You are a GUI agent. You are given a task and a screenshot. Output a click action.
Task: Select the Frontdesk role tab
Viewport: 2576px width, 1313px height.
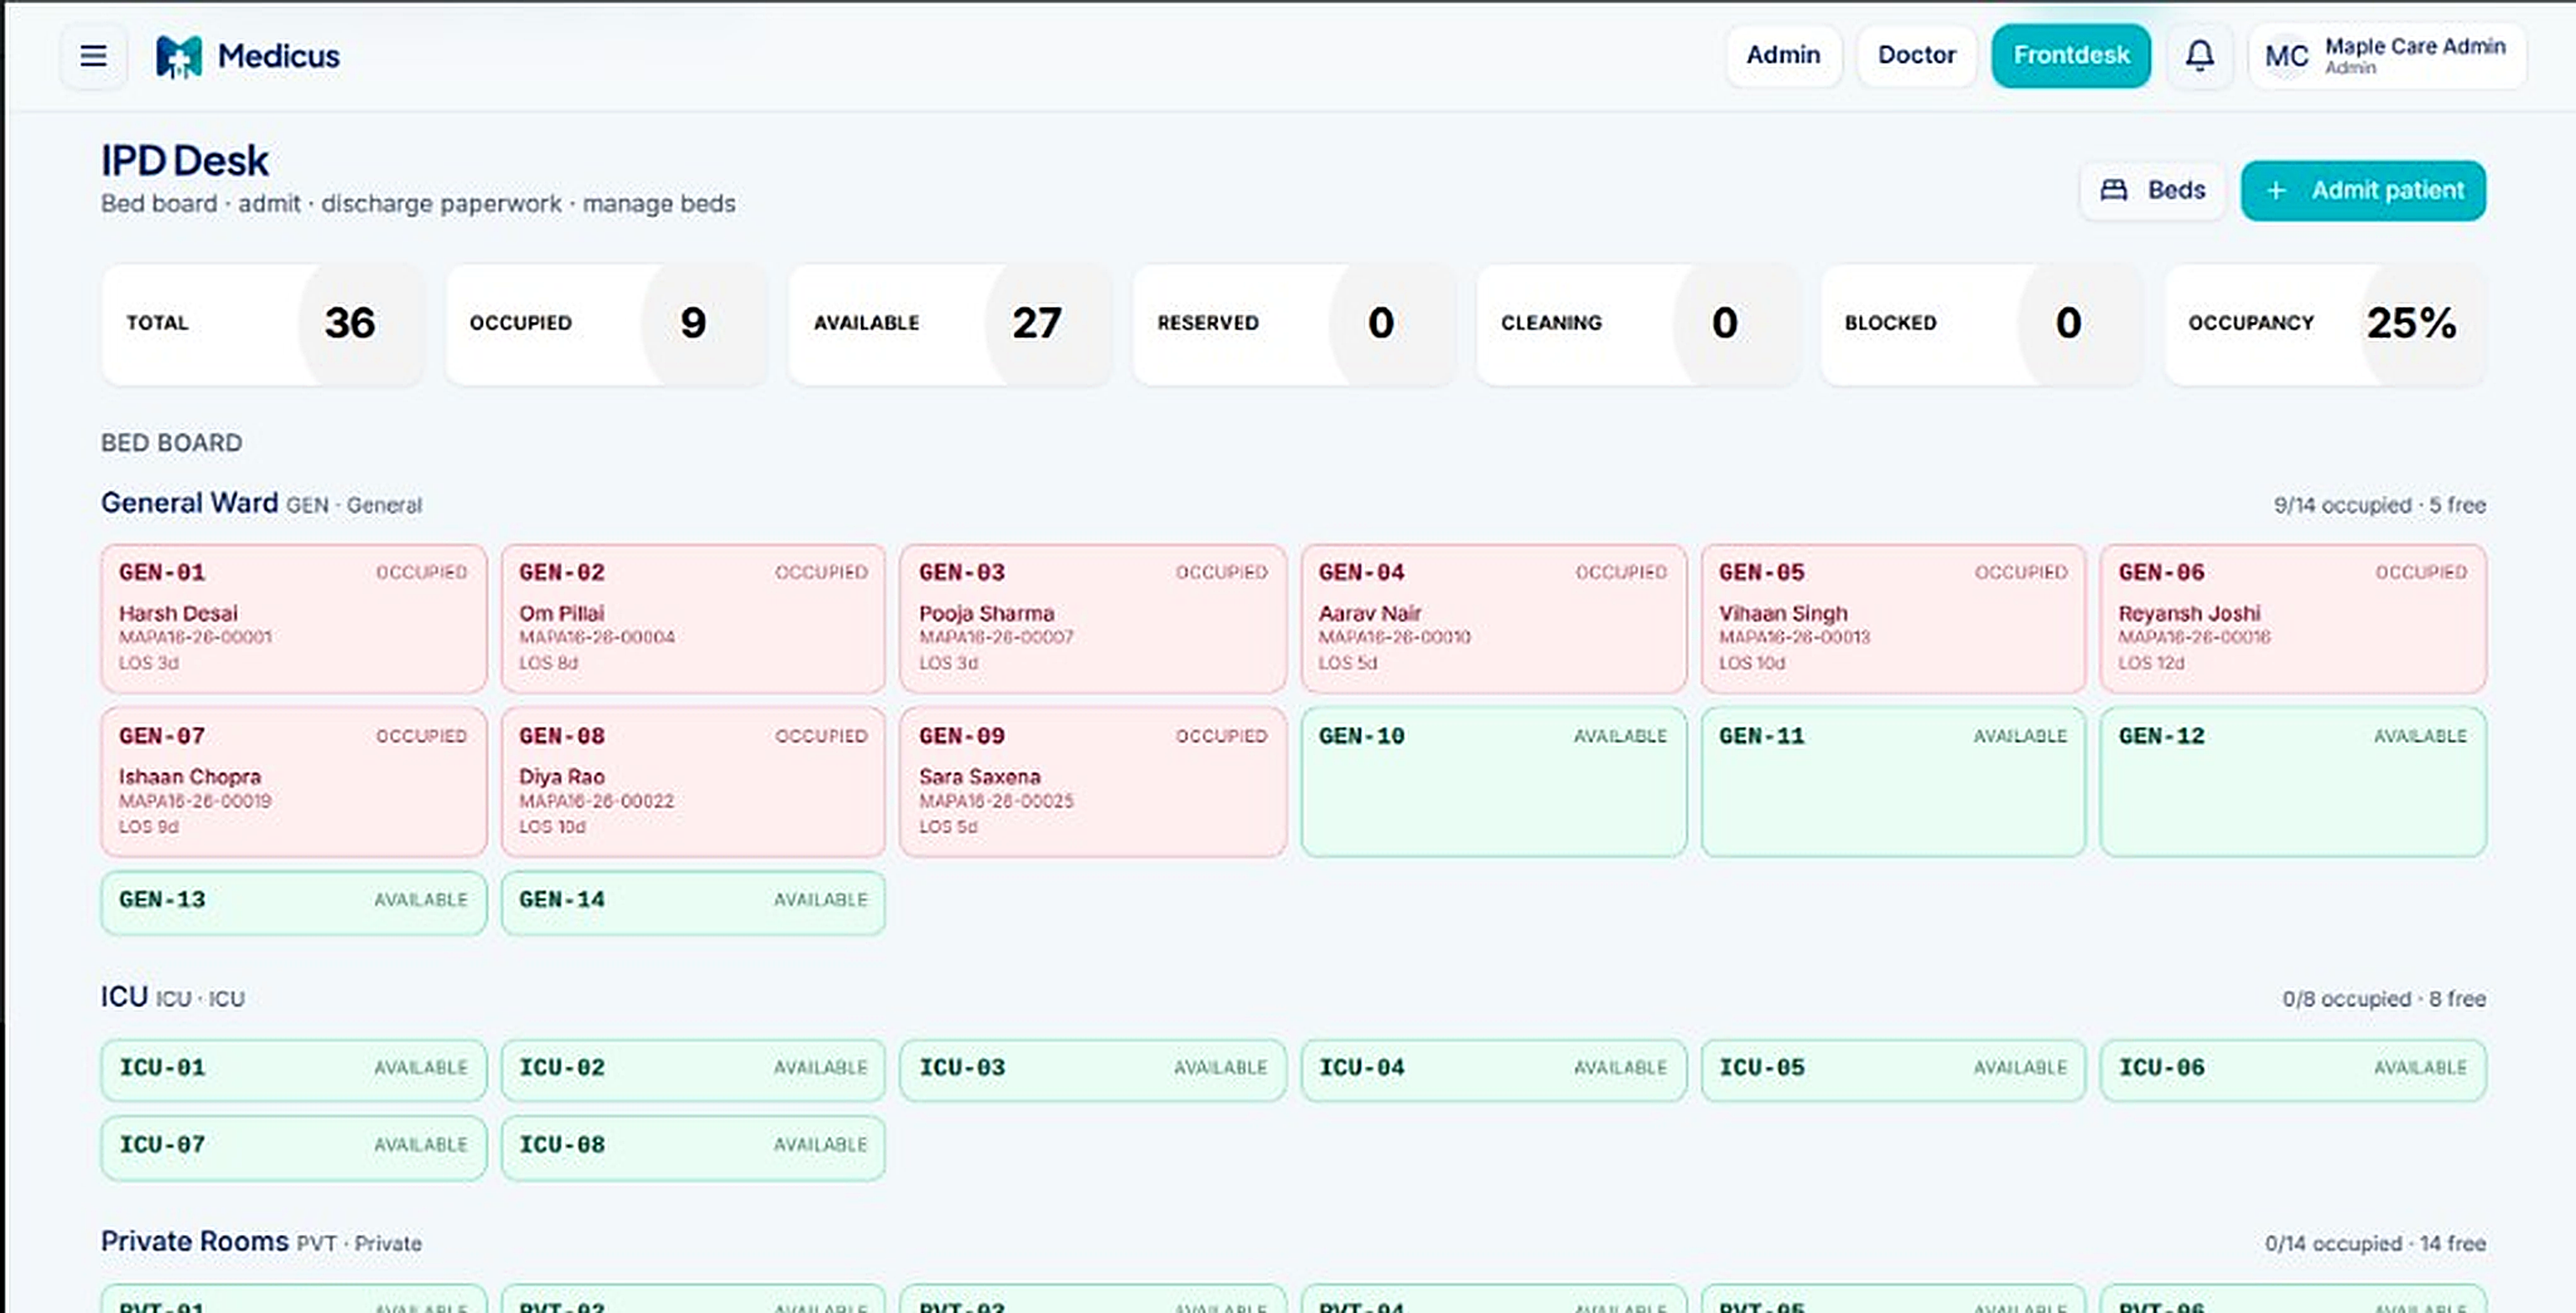click(x=2071, y=56)
